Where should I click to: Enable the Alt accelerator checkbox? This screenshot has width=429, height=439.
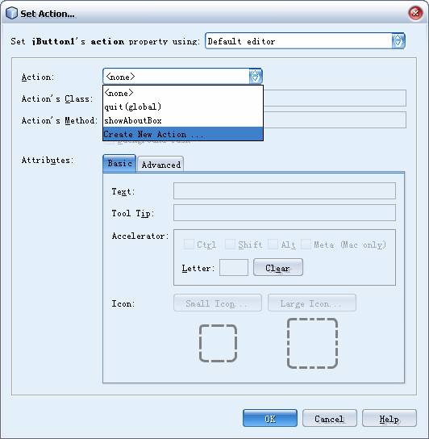click(273, 245)
